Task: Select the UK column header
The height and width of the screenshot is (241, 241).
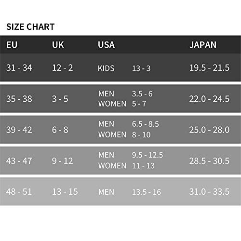Action: tap(58, 45)
